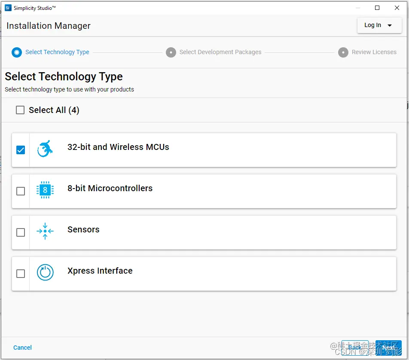
Task: Click the Xpress Interface power icon
Action: (x=45, y=272)
